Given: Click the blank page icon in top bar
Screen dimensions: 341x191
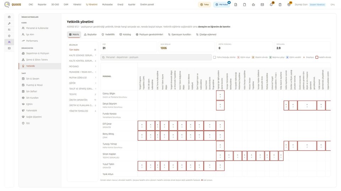Looking at the screenshot, I should tap(244, 5).
